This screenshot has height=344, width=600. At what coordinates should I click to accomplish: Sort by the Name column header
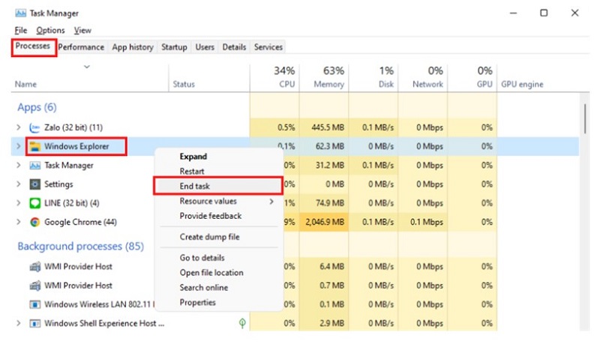[x=25, y=84]
